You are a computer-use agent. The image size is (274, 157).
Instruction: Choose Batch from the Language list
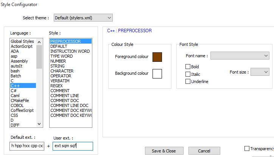tap(17, 76)
